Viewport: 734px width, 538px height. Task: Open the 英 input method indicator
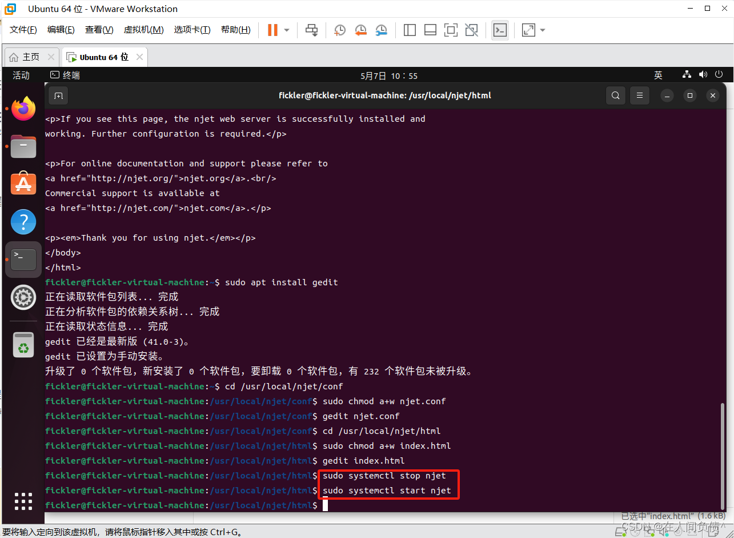[x=658, y=75]
